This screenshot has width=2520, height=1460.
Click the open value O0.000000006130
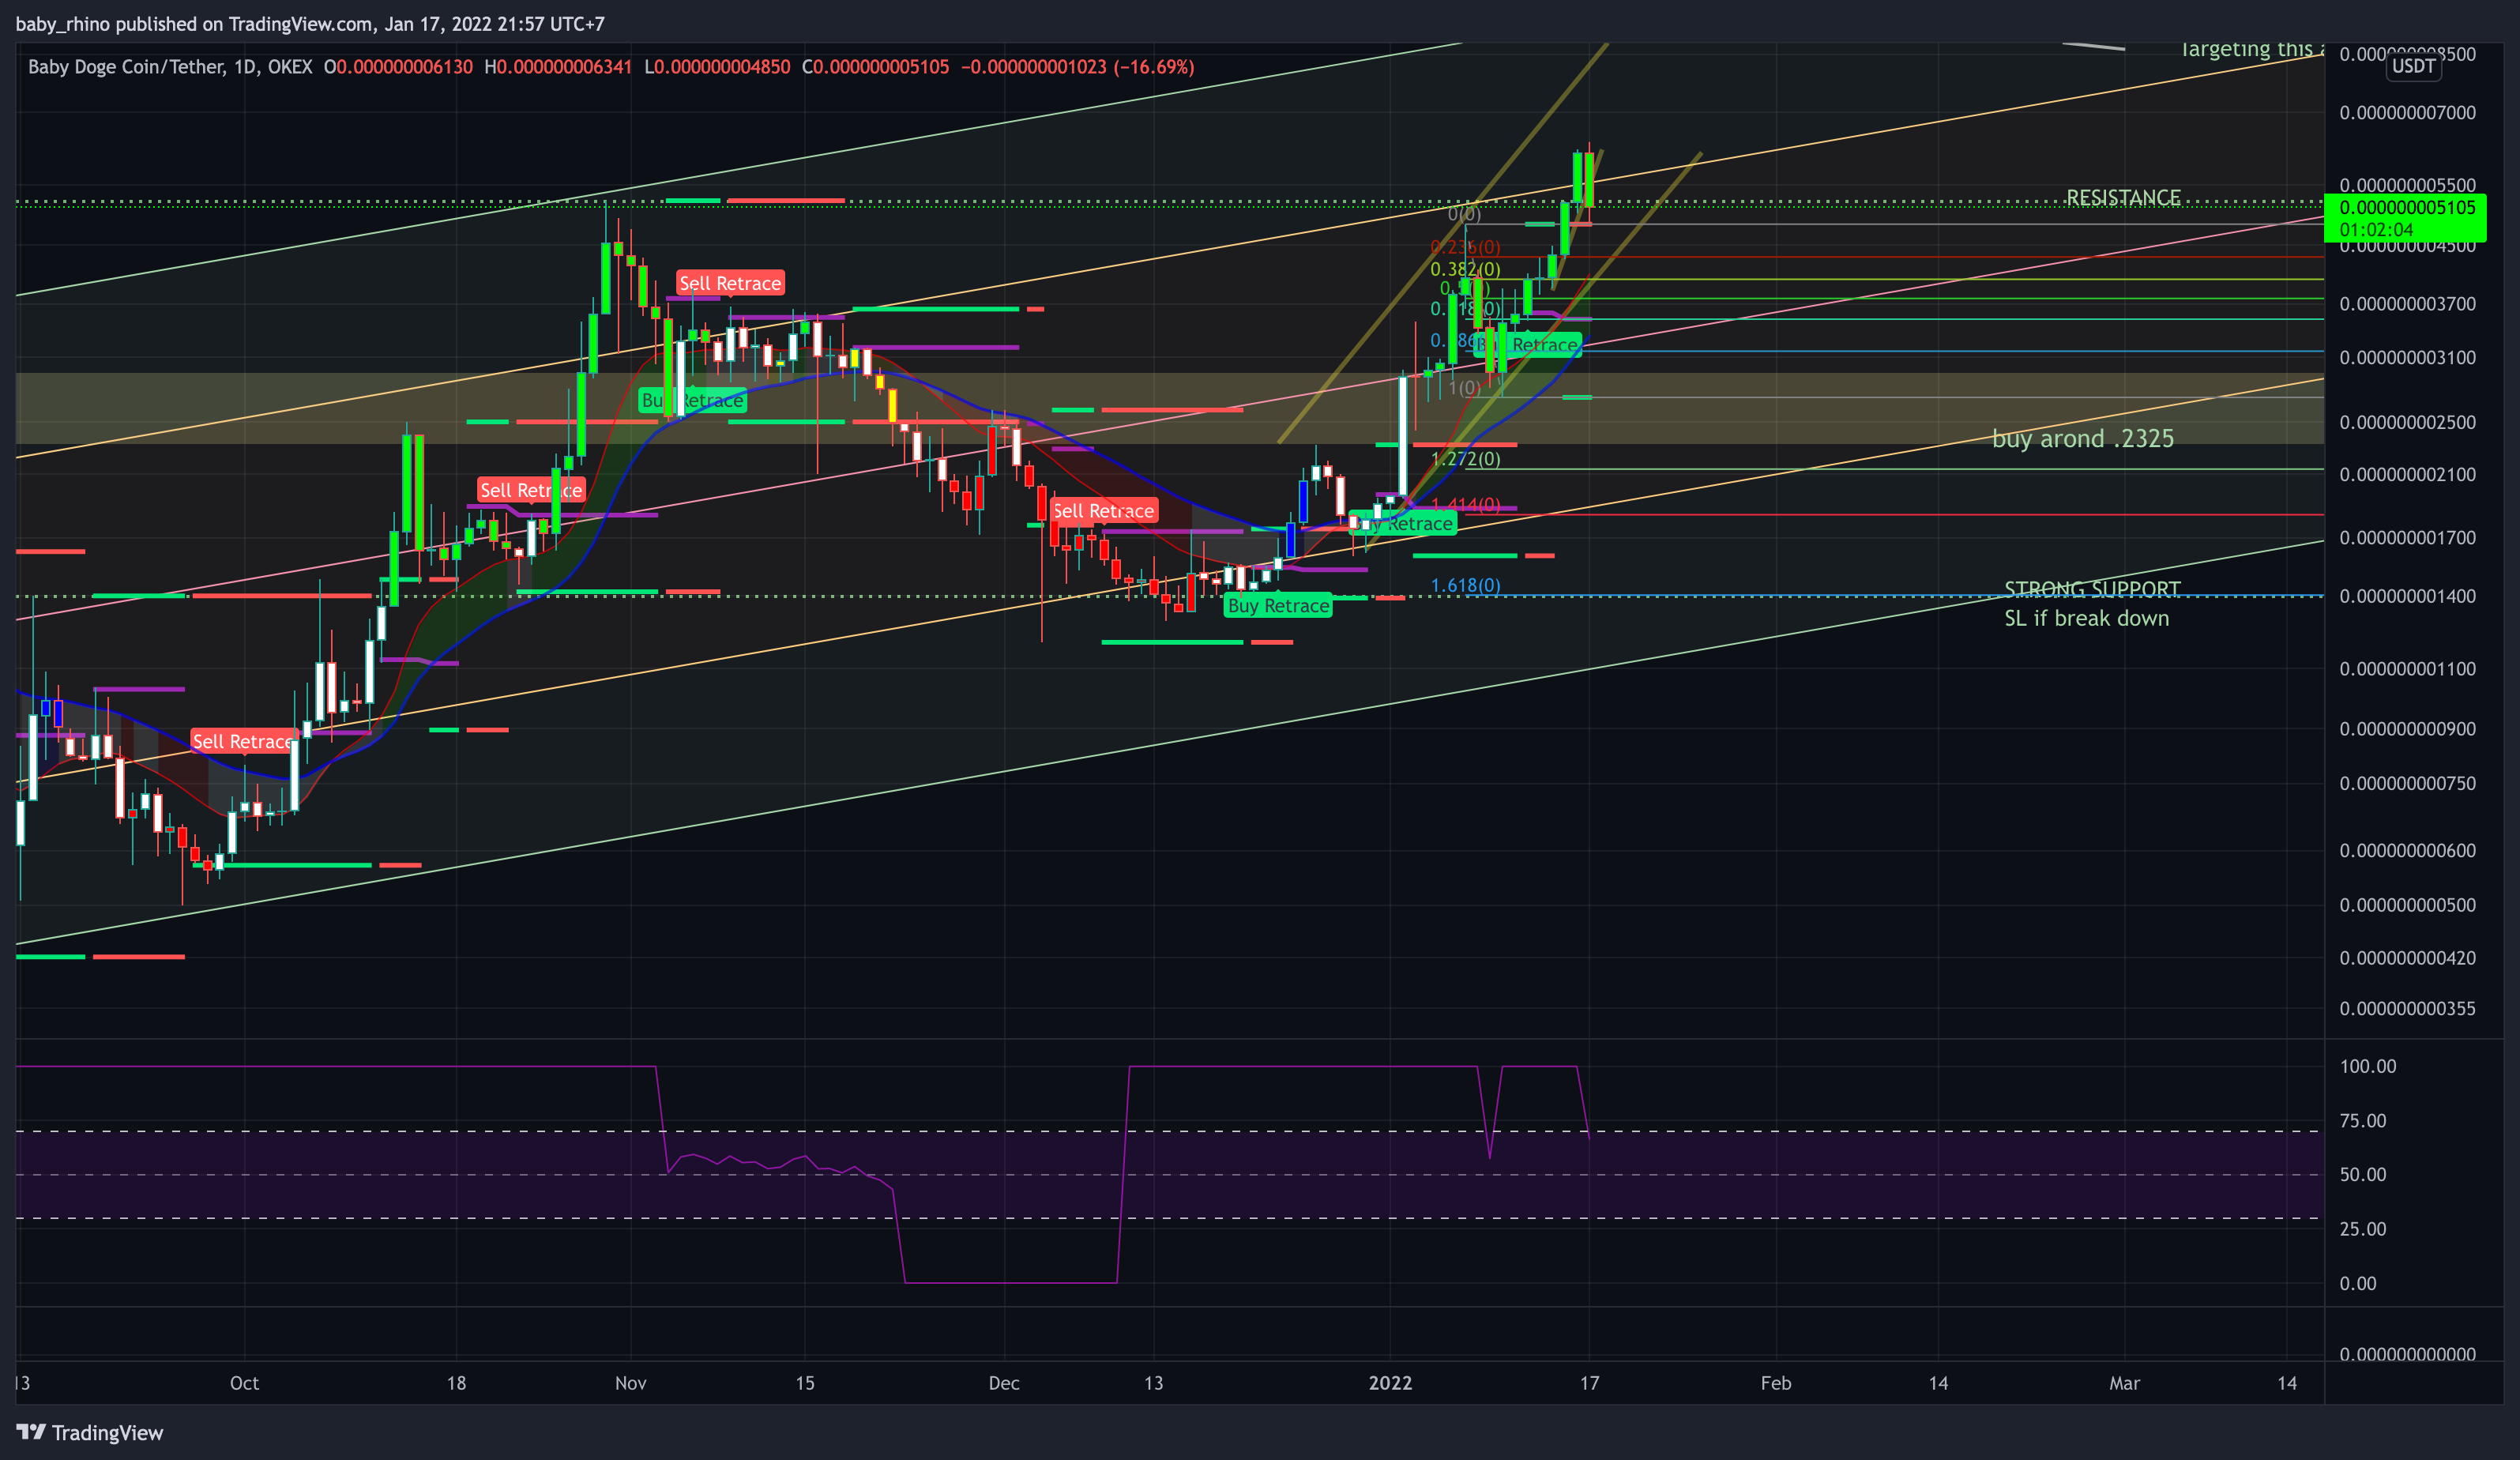point(398,67)
